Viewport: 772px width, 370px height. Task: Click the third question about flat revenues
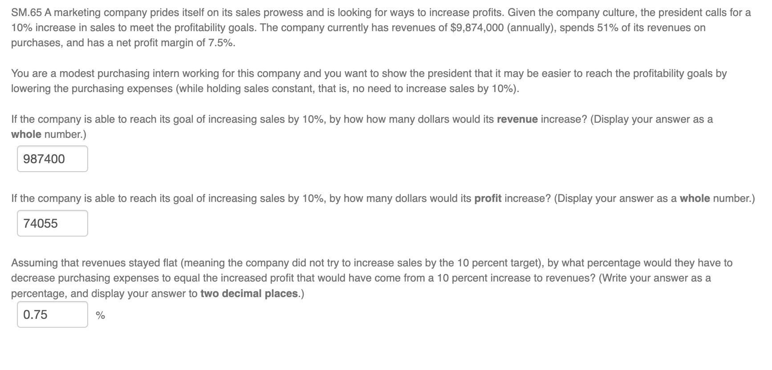(x=356, y=277)
